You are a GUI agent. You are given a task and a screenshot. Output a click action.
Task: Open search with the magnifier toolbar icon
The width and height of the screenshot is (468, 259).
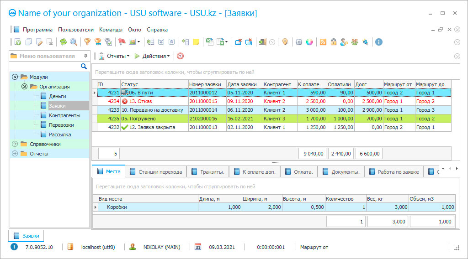(74, 42)
